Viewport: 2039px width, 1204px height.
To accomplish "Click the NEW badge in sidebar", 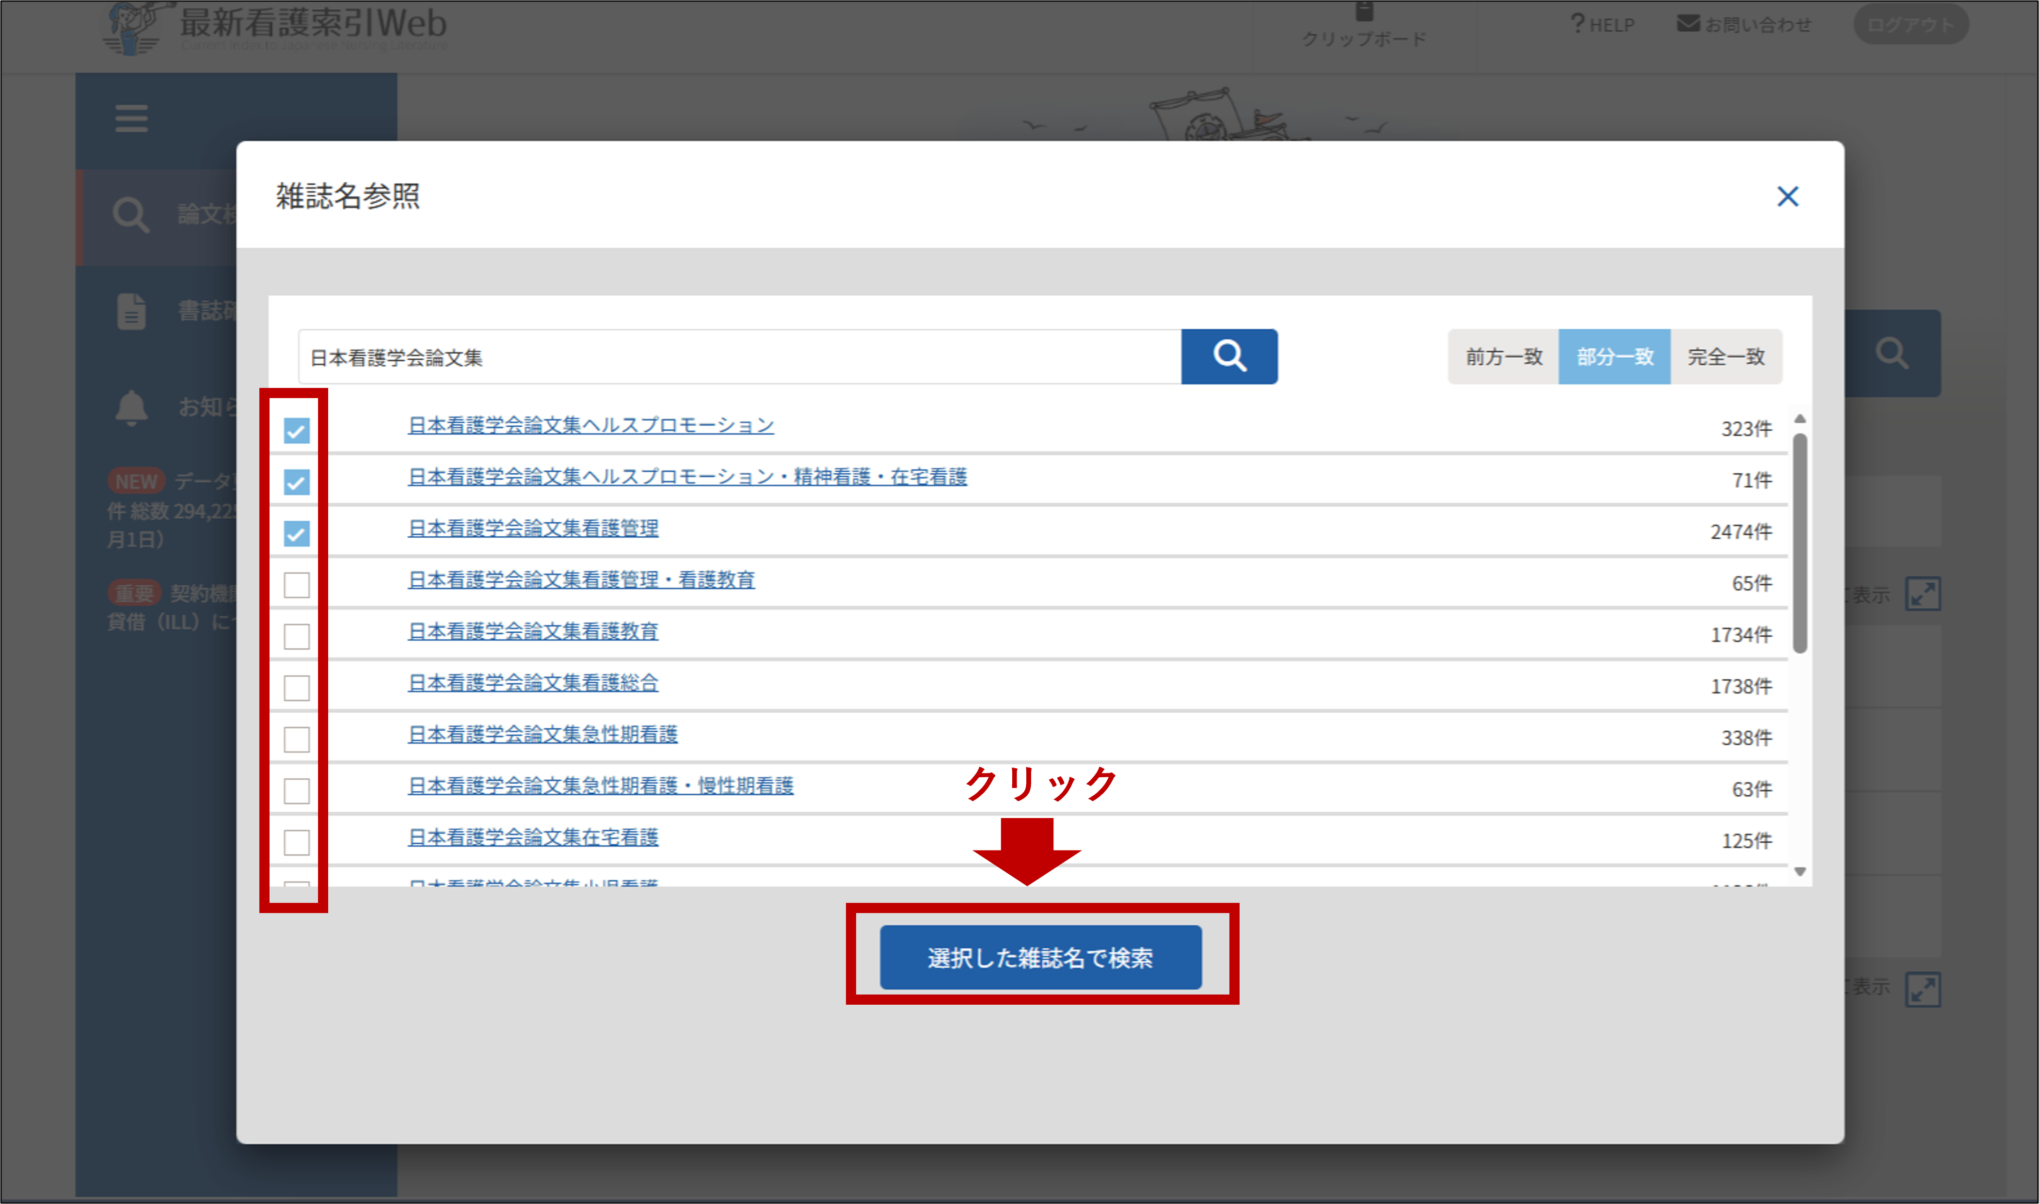I will pyautogui.click(x=136, y=481).
